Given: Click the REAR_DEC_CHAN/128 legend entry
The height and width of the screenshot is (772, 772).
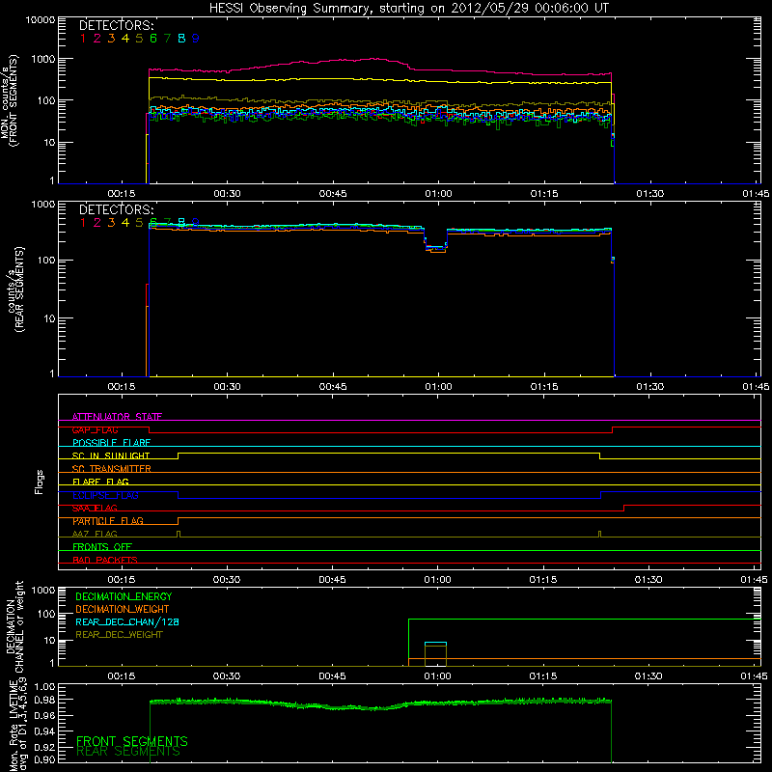Looking at the screenshot, I should 127,622.
